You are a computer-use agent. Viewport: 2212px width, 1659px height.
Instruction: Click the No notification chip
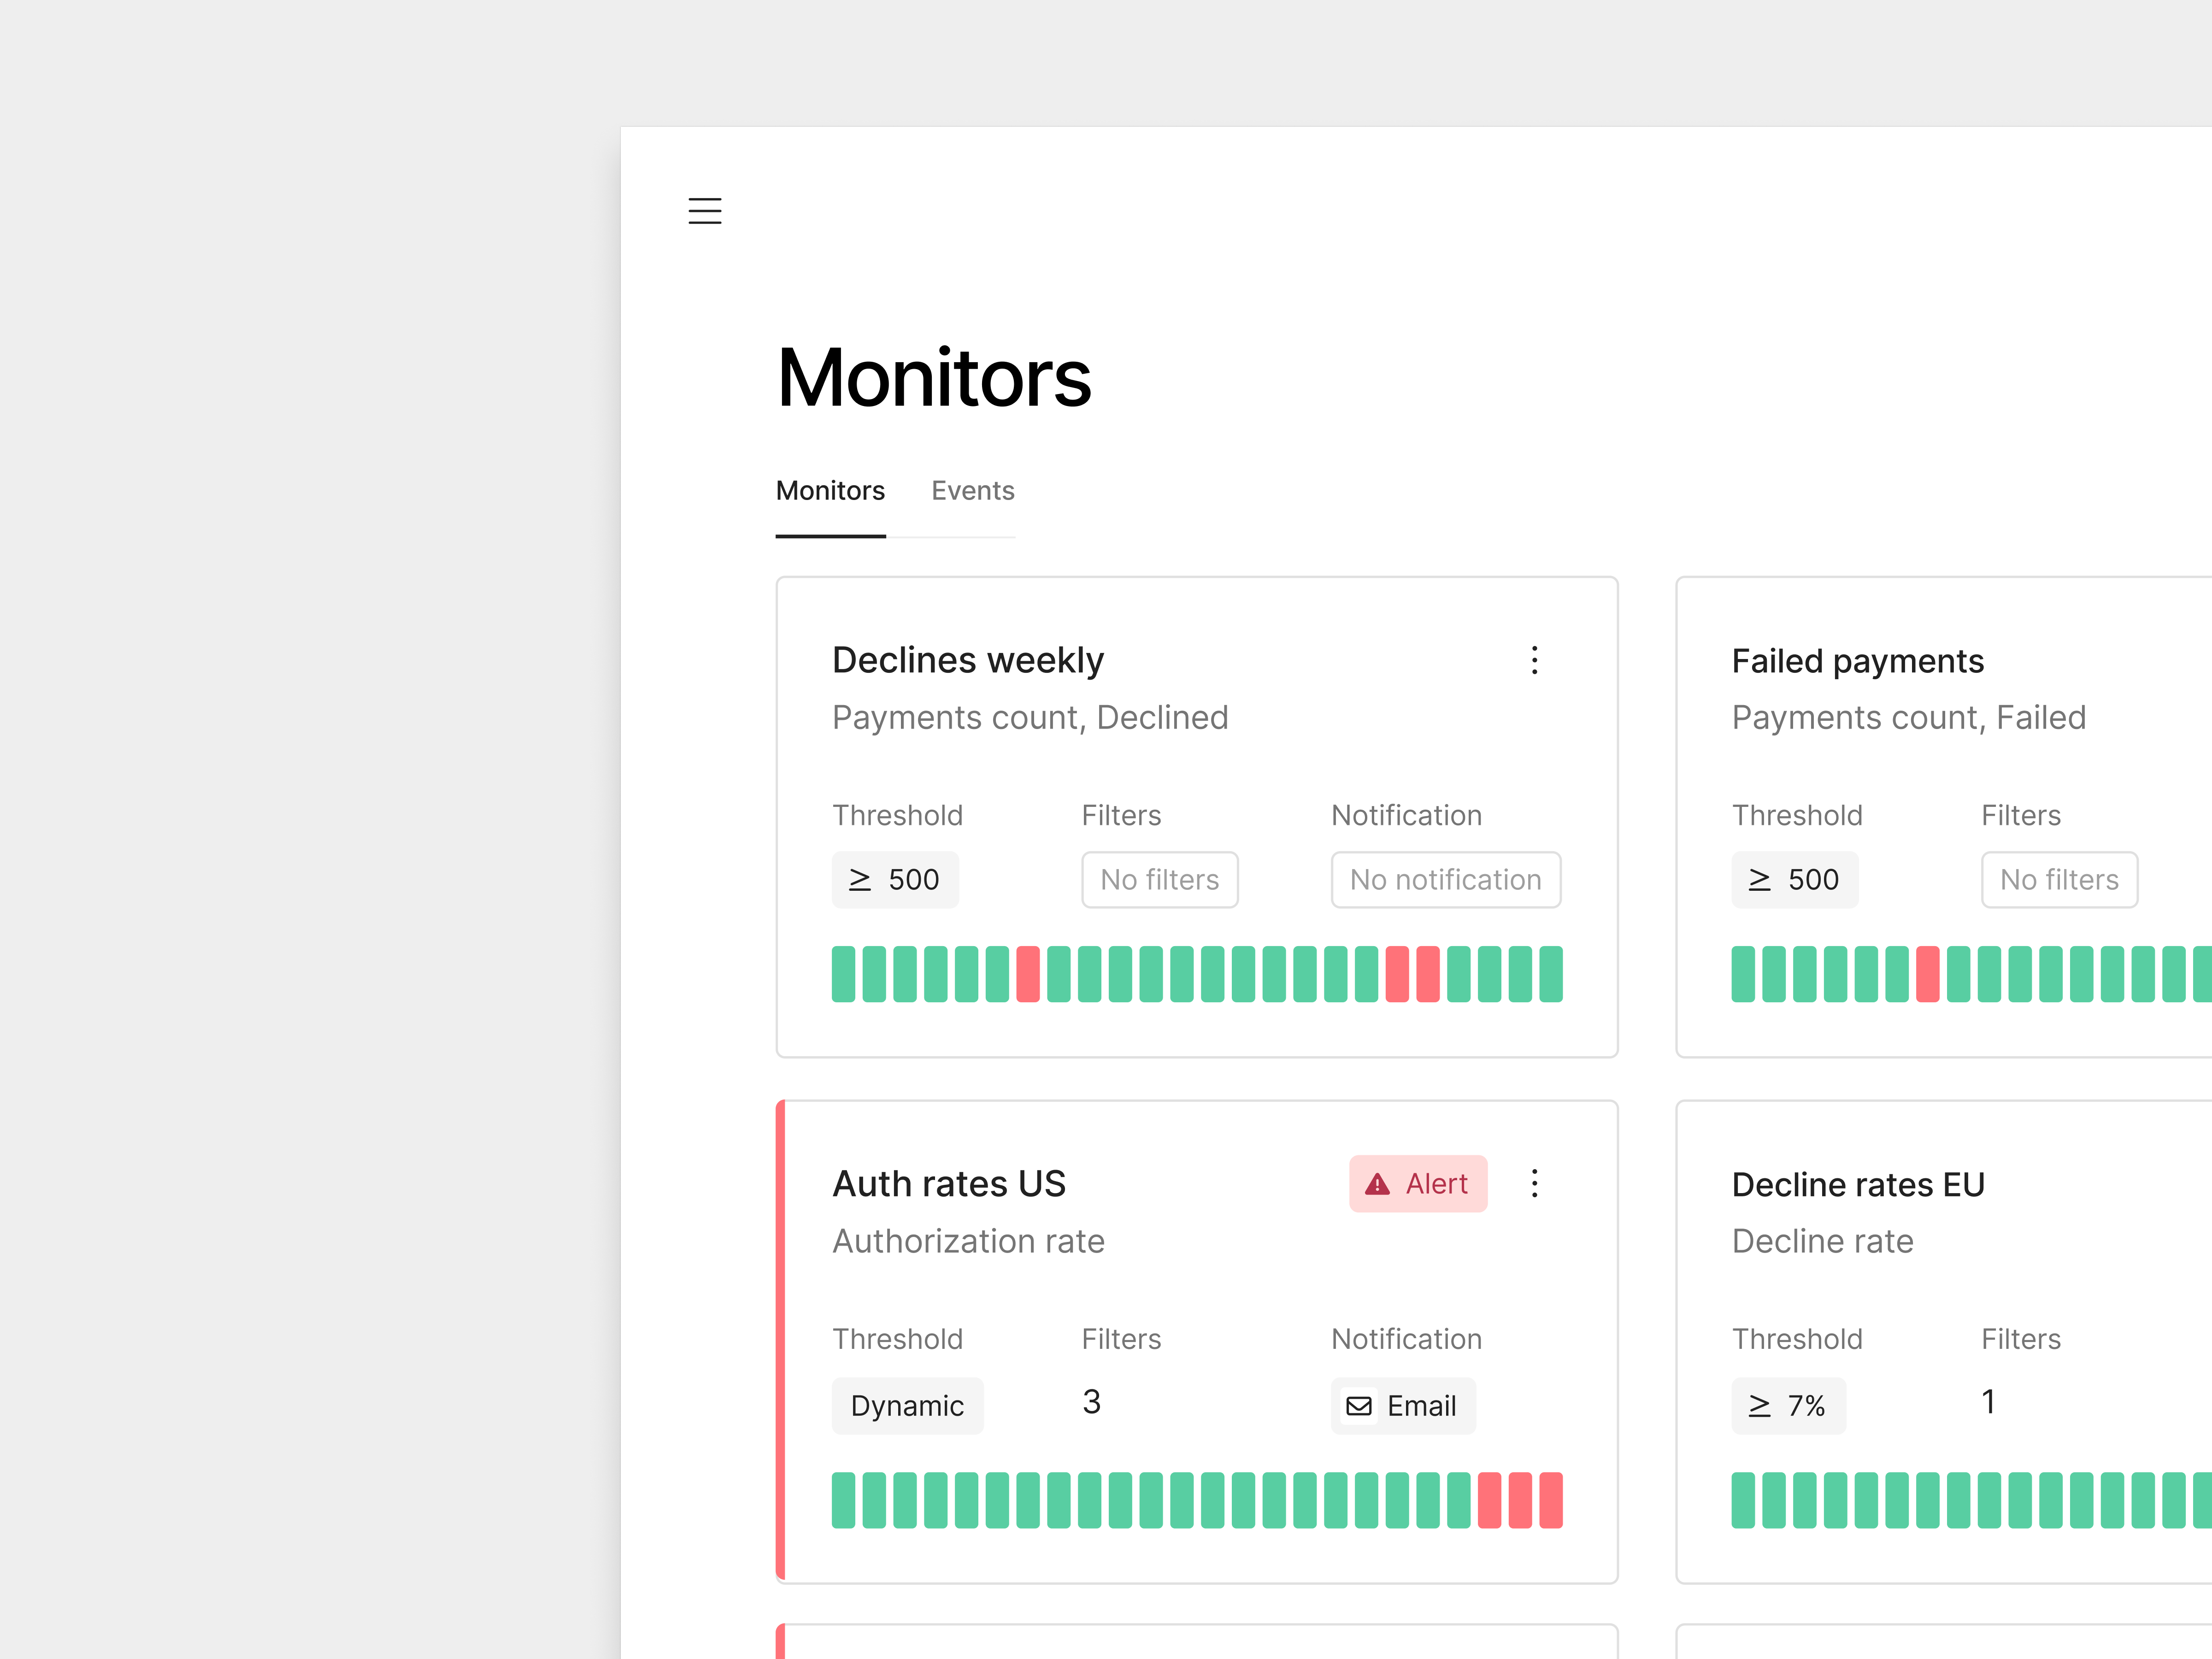click(1446, 880)
